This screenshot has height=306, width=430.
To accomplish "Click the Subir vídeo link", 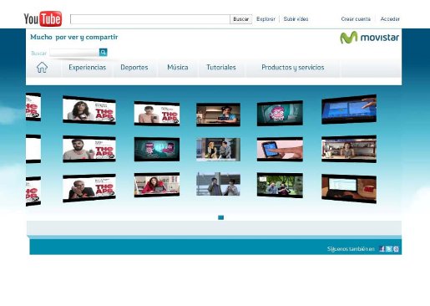I will (296, 19).
